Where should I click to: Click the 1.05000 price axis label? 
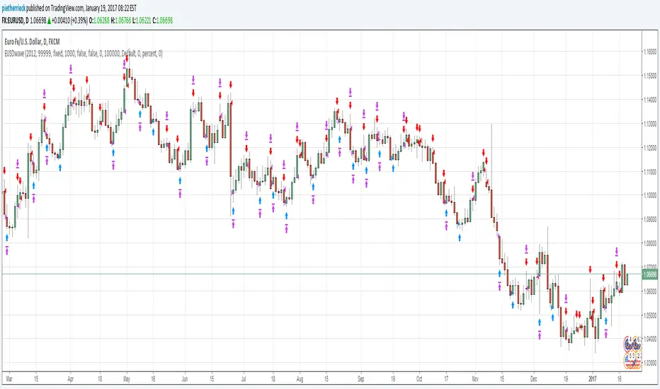pyautogui.click(x=650, y=315)
